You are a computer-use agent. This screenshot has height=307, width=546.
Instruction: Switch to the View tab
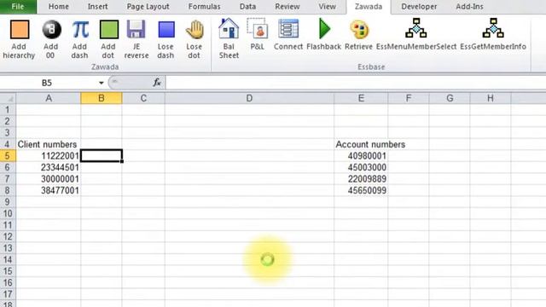(328, 7)
